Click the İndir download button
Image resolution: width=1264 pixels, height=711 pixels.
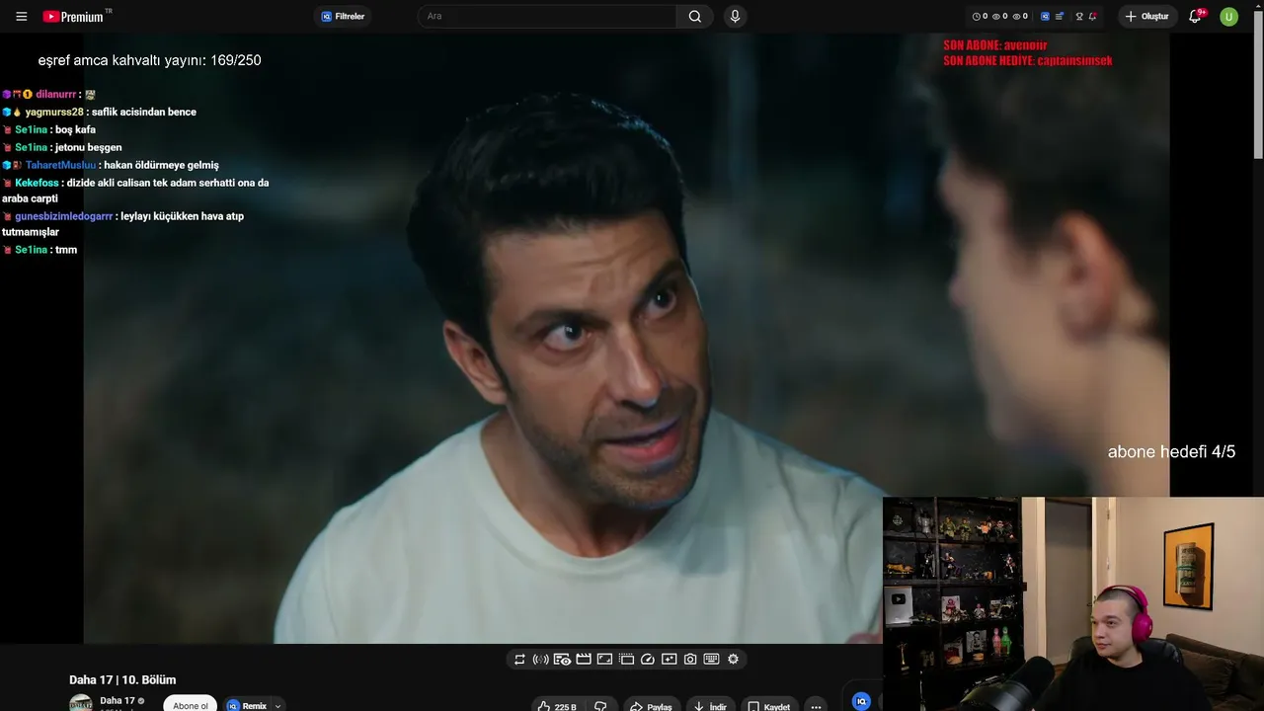point(710,705)
